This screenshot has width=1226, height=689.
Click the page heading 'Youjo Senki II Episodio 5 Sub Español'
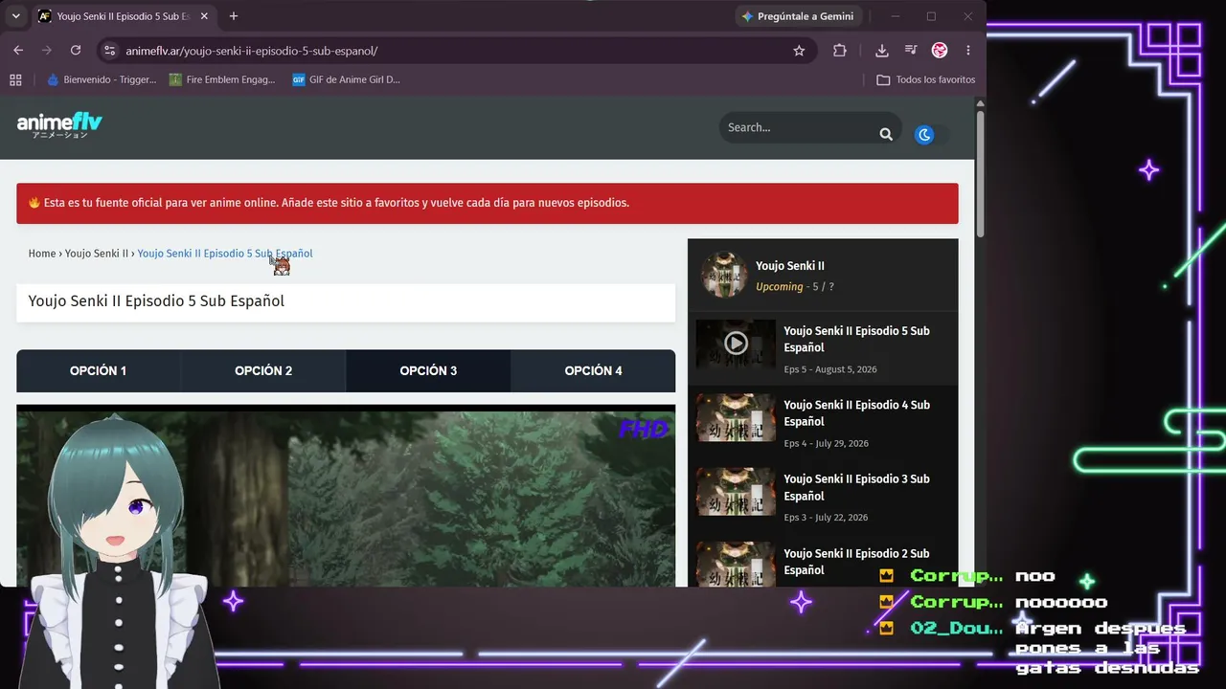point(156,301)
